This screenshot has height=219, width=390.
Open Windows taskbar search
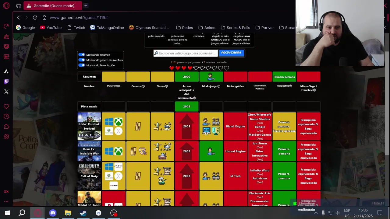click(22, 213)
